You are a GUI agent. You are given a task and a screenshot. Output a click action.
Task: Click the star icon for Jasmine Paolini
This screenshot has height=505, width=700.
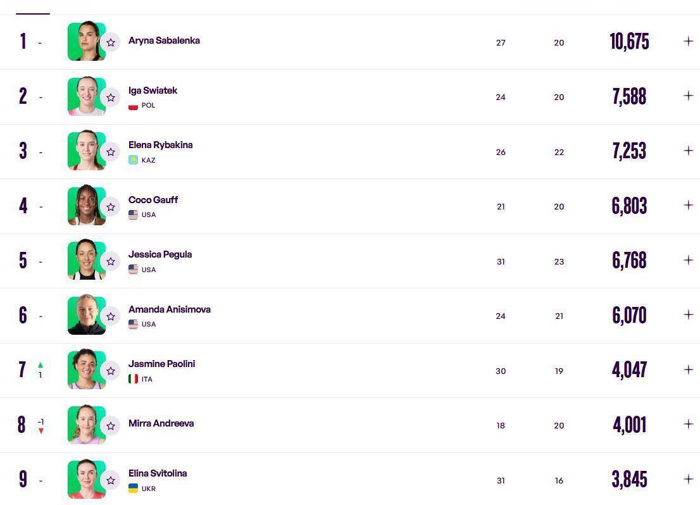[111, 371]
